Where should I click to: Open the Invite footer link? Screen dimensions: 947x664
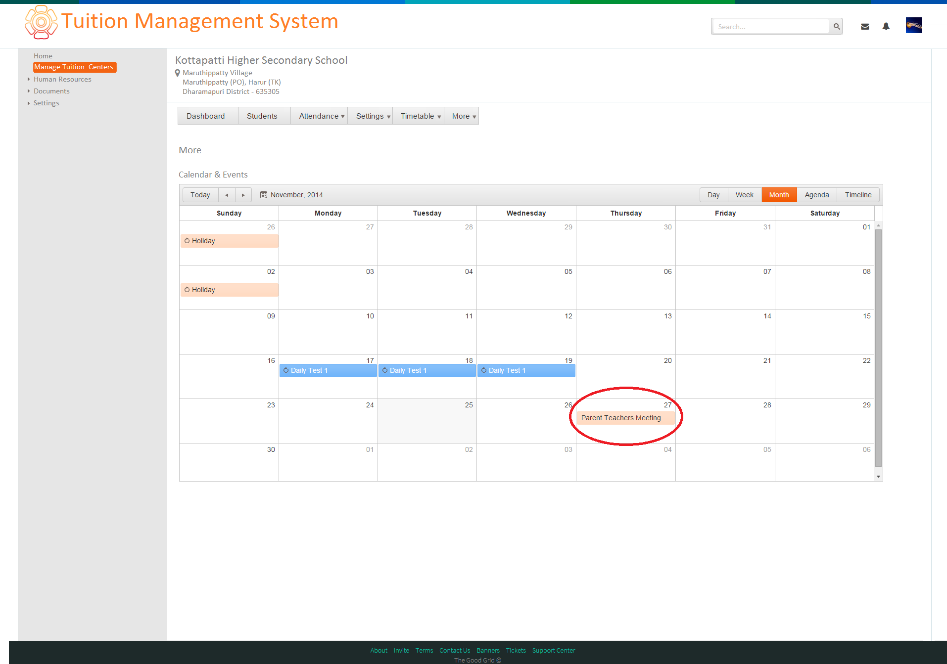(401, 650)
